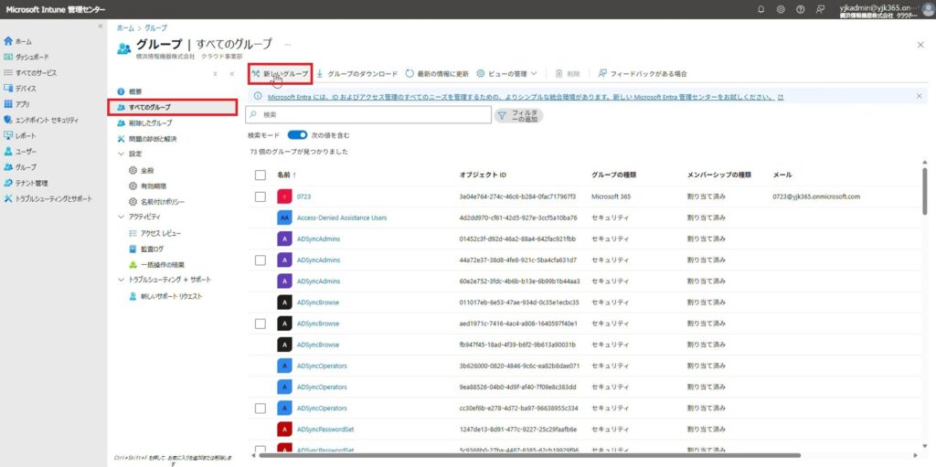Open ビューの管理 dropdown
Image resolution: width=936 pixels, height=467 pixels.
[506, 73]
